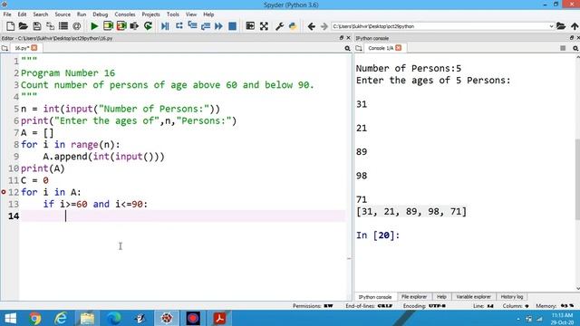The width and height of the screenshot is (580, 326).
Task: Undock the Editor pane
Action: (x=342, y=38)
